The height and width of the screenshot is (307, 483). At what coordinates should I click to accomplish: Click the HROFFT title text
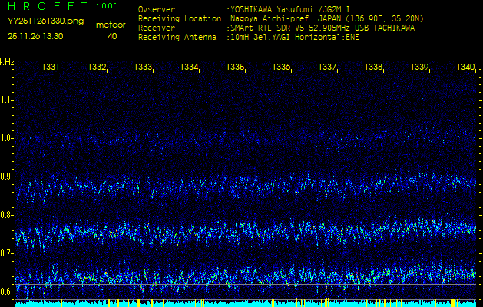point(46,6)
